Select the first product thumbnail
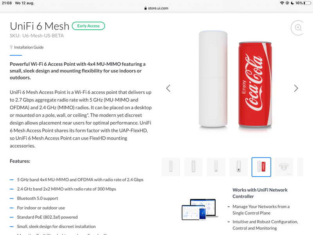The image size is (313, 235). pyautogui.click(x=171, y=167)
